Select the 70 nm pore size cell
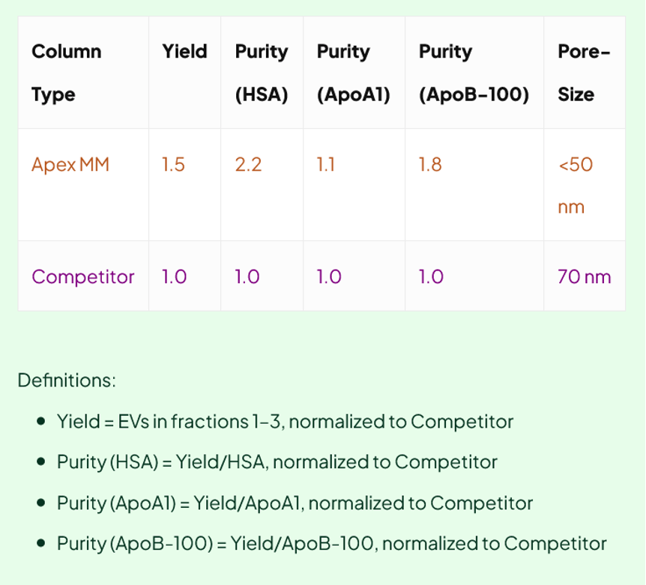 585,276
